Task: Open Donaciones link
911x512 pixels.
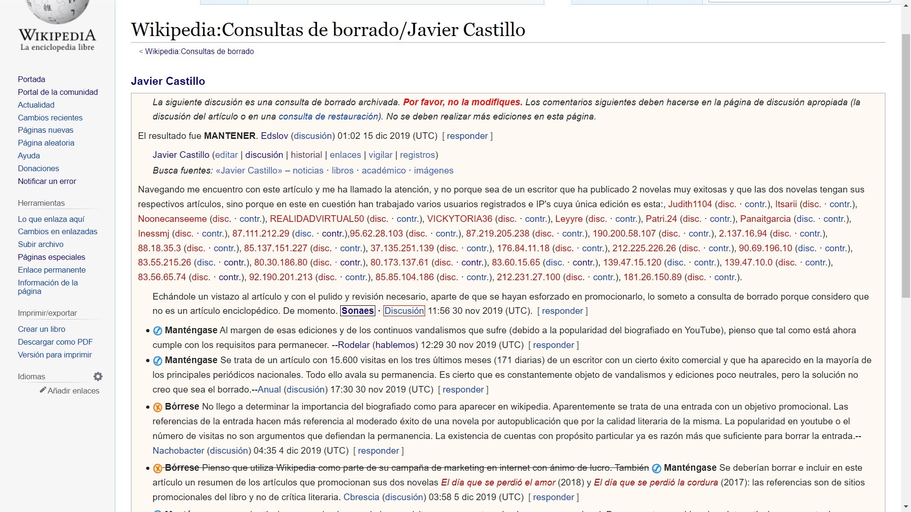Action: (x=38, y=168)
